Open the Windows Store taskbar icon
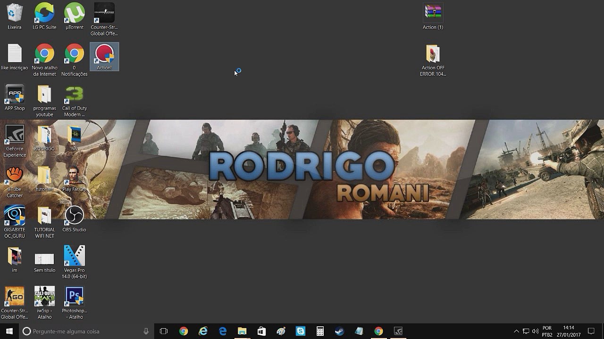The width and height of the screenshot is (604, 339). [261, 331]
